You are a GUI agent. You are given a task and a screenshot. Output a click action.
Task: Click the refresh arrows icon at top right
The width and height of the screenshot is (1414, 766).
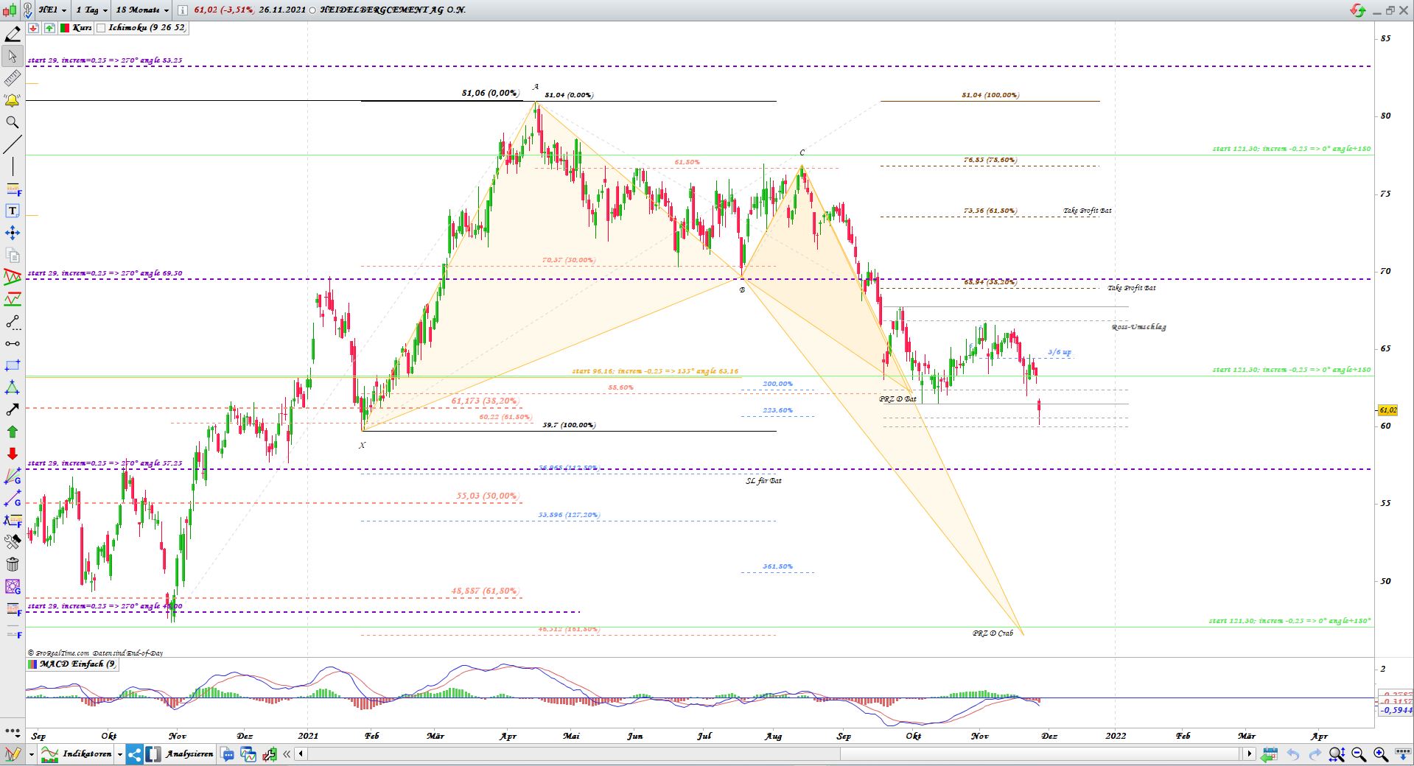[x=1357, y=10]
